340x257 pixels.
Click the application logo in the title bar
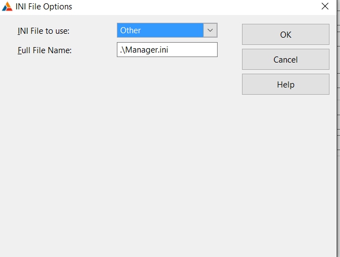(7, 7)
